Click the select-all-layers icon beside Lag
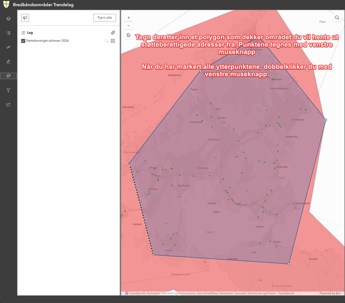 coord(113,33)
